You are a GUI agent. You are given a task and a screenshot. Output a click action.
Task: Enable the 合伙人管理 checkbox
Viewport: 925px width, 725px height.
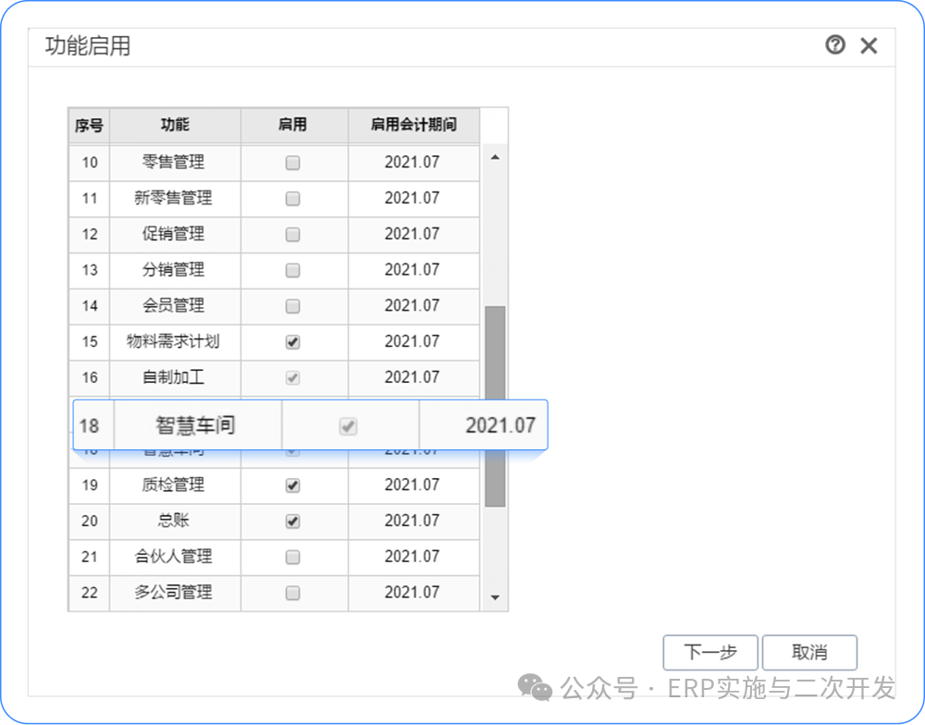(x=293, y=558)
